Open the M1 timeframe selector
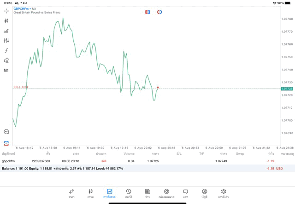Viewport: 295px width, 206px height. (6, 71)
